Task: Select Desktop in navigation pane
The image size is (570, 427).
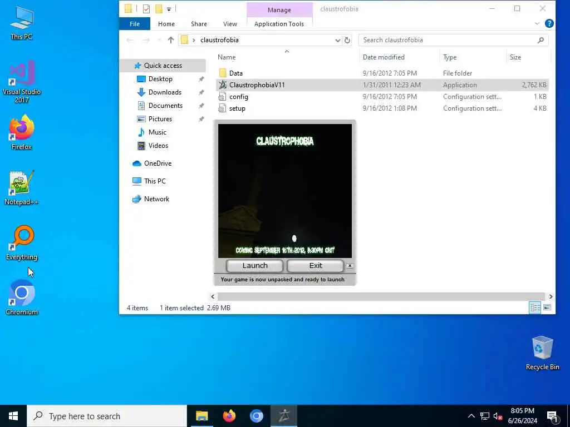Action: click(x=160, y=79)
